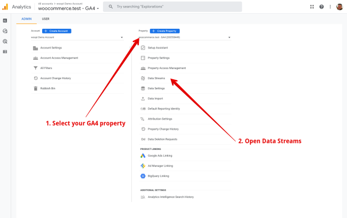Click the Property Access Management people icon
This screenshot has height=218, width=347.
click(x=143, y=68)
